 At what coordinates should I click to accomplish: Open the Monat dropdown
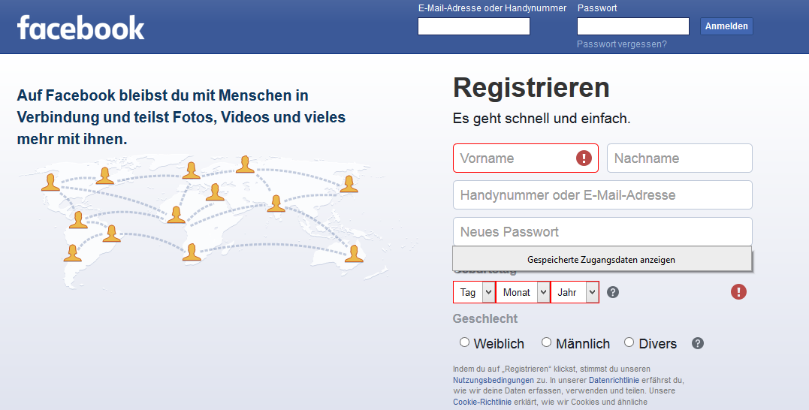(523, 292)
